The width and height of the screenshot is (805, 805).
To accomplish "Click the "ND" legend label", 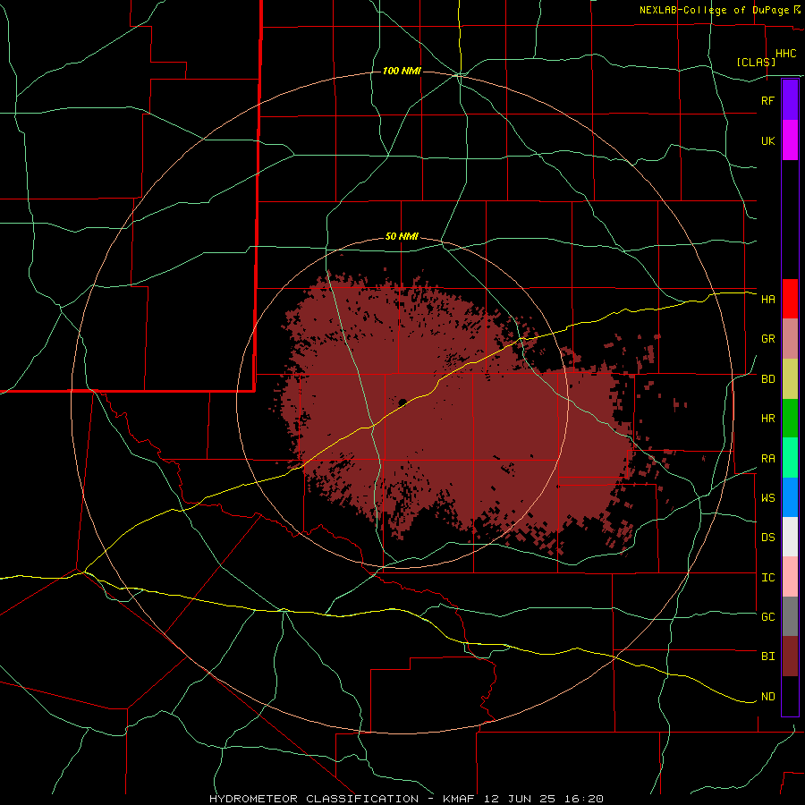I will [767, 697].
